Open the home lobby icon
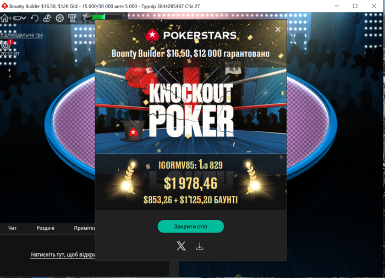 click(4, 18)
